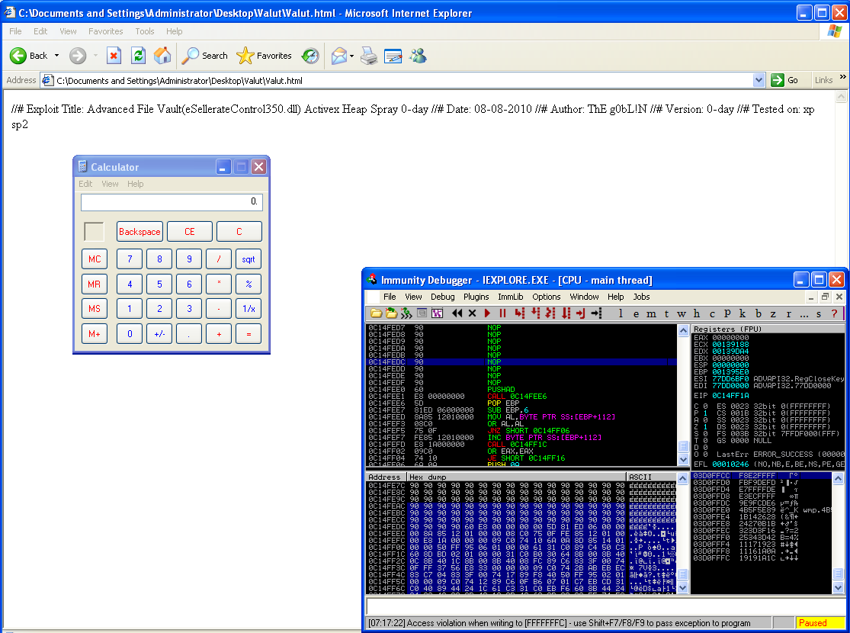Image resolution: width=850 pixels, height=633 pixels.
Task: Click the debugger command input bar
Action: (x=605, y=606)
